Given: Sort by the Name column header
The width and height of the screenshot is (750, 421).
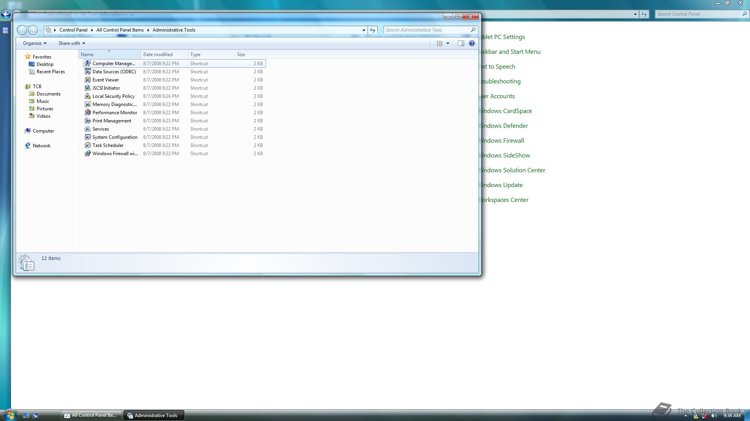Looking at the screenshot, I should [110, 55].
